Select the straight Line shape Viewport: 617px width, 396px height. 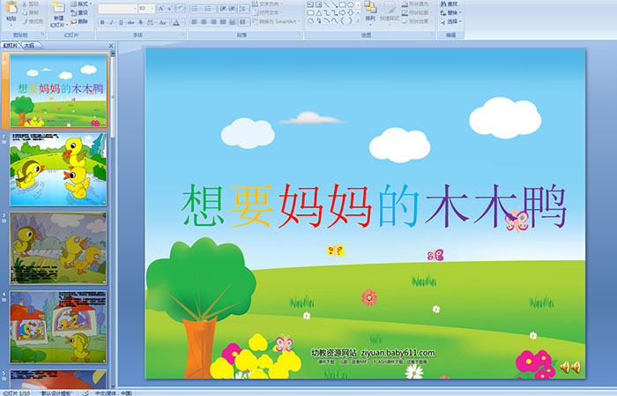(x=327, y=4)
